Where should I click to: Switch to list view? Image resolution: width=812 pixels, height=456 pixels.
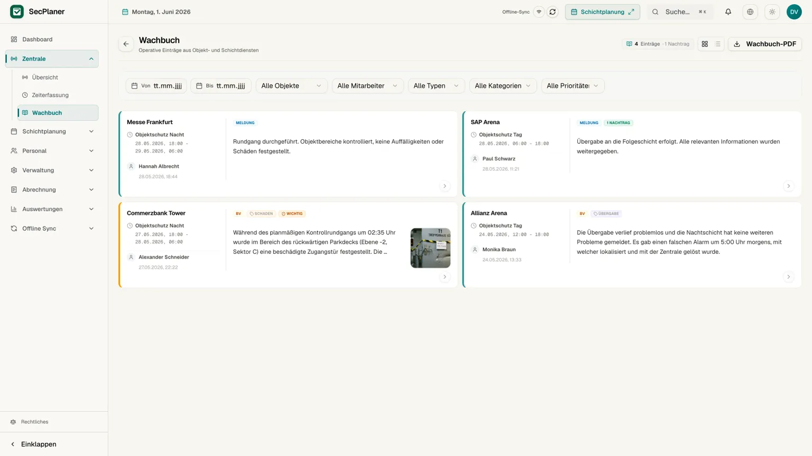pos(717,44)
